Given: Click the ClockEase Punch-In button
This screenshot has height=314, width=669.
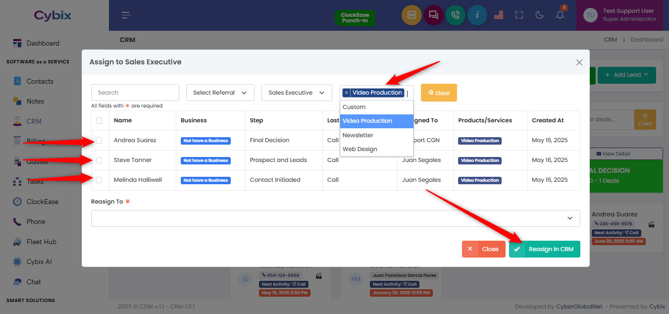Looking at the screenshot, I should pyautogui.click(x=355, y=18).
